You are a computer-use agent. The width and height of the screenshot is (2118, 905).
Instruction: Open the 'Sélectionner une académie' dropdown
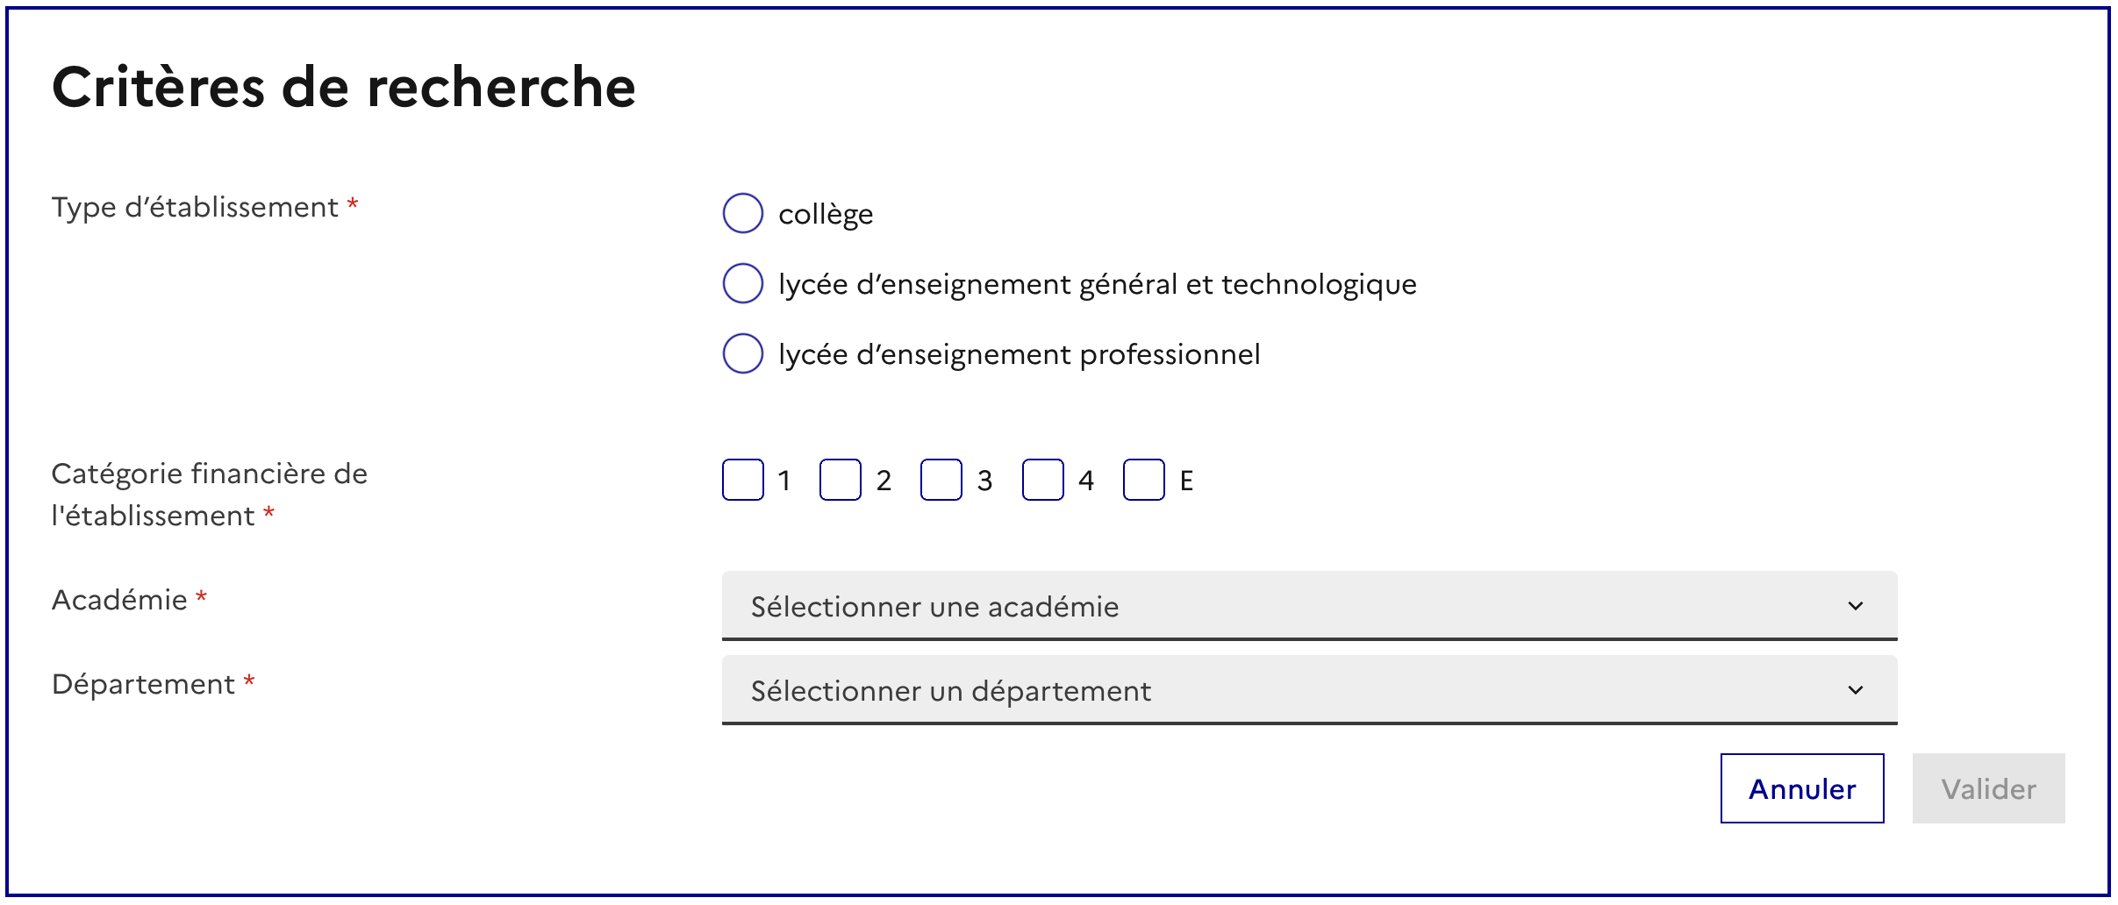tap(1307, 606)
